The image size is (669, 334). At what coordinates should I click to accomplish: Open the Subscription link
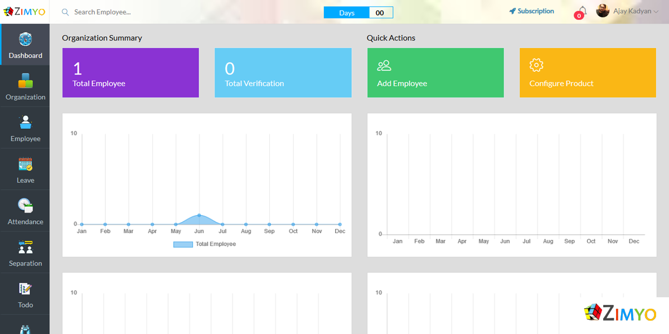coord(531,11)
